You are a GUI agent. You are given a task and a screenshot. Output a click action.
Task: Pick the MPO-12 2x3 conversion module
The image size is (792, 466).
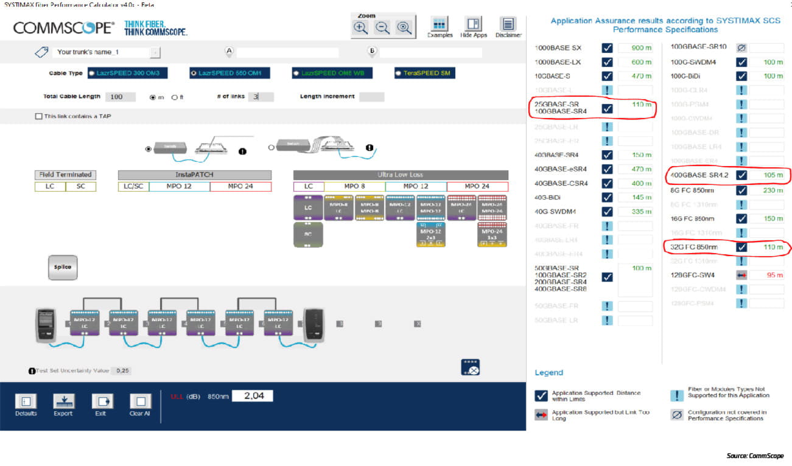[x=431, y=234]
